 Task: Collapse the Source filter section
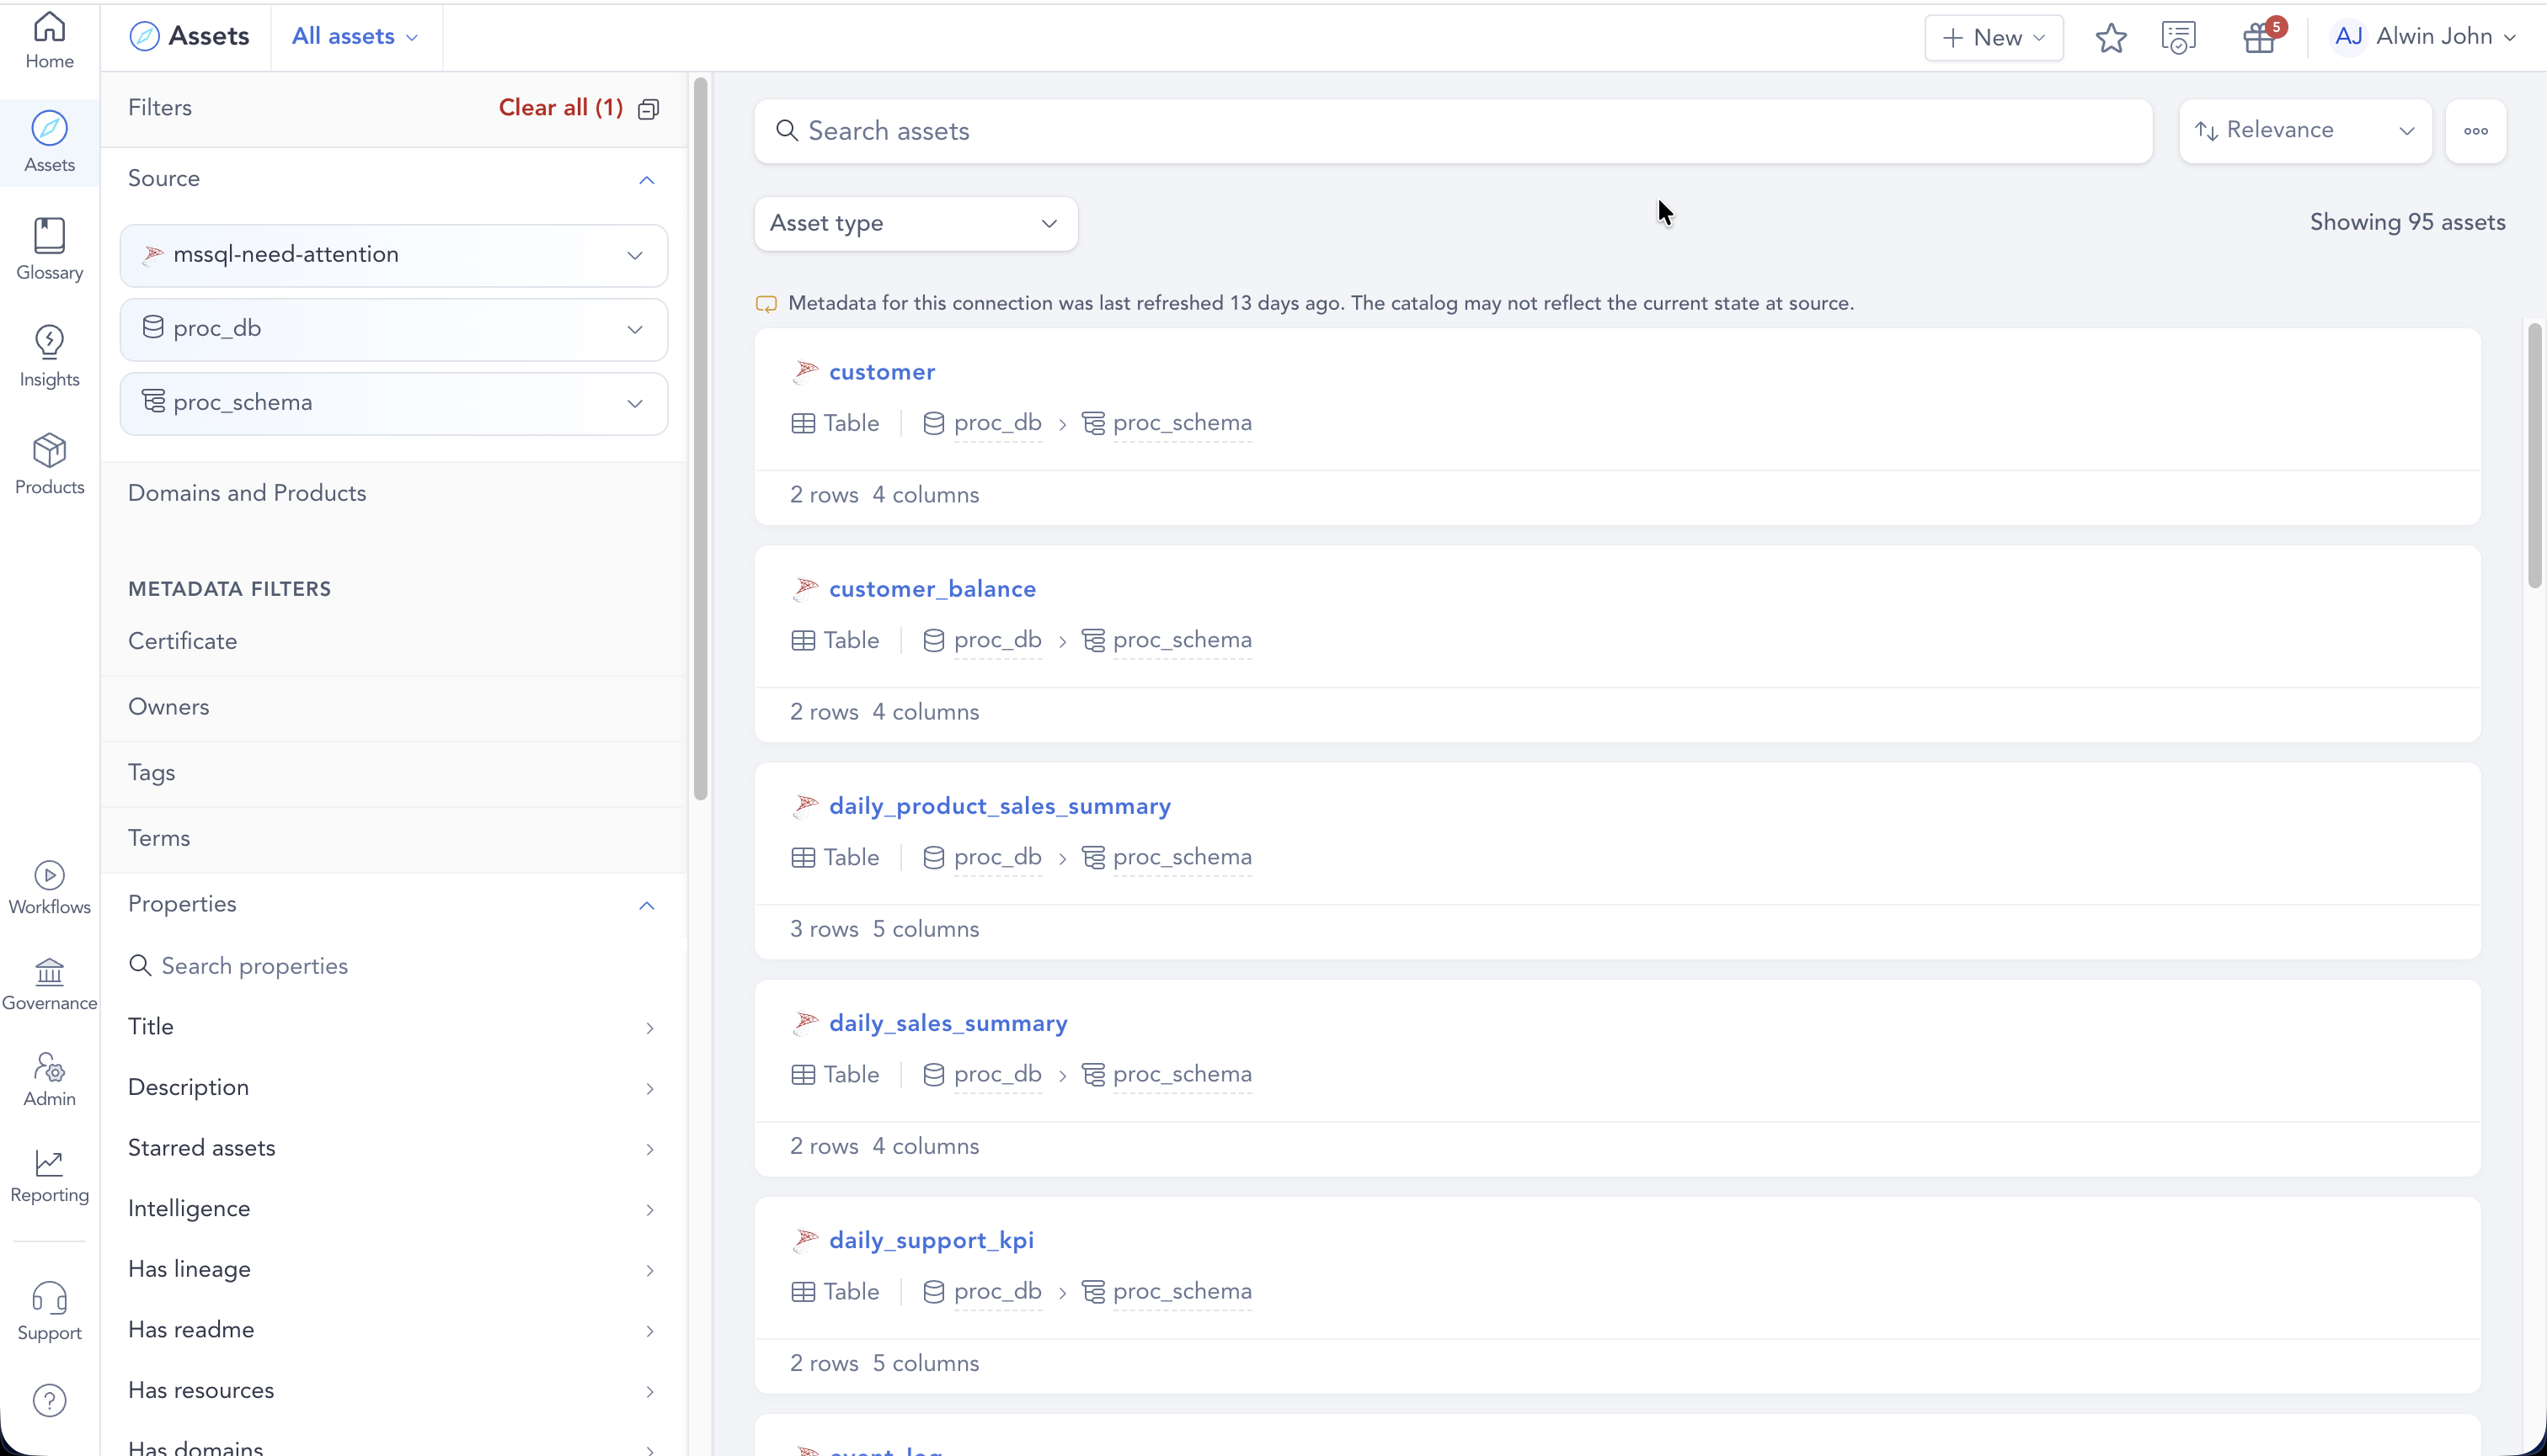click(x=647, y=180)
